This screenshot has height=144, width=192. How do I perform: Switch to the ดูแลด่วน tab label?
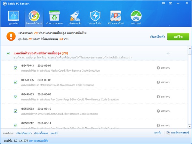[13, 23]
